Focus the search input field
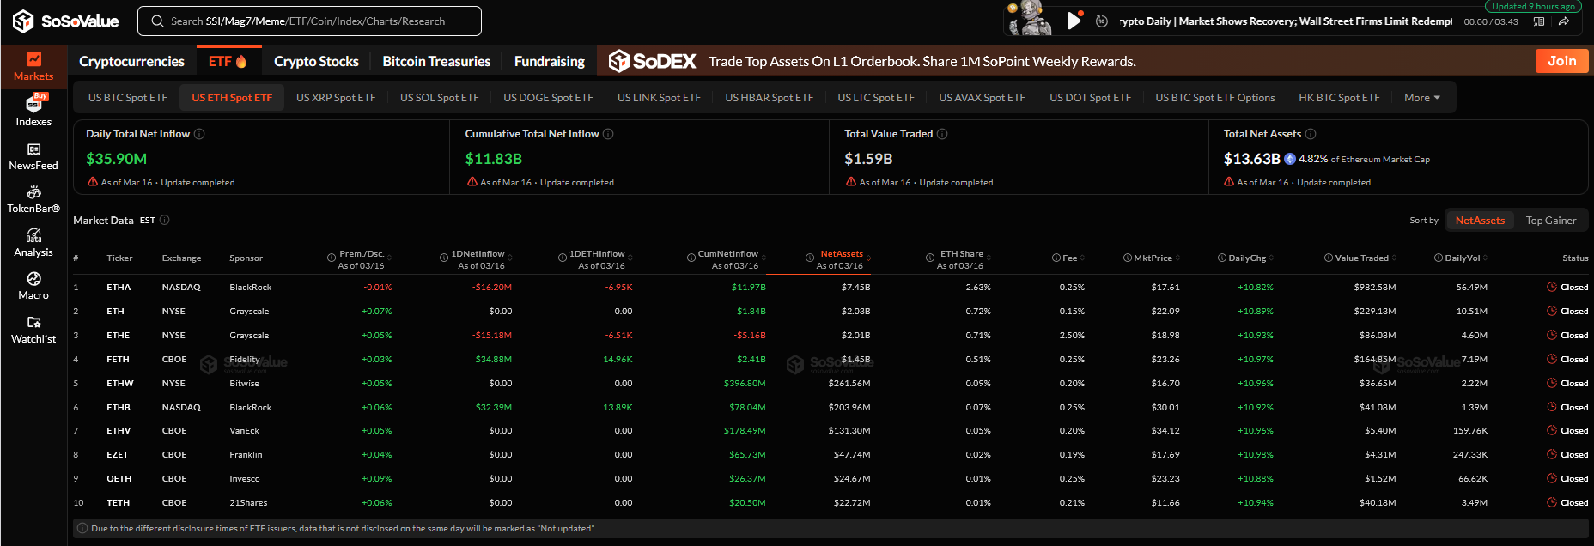The image size is (1594, 546). pos(309,21)
